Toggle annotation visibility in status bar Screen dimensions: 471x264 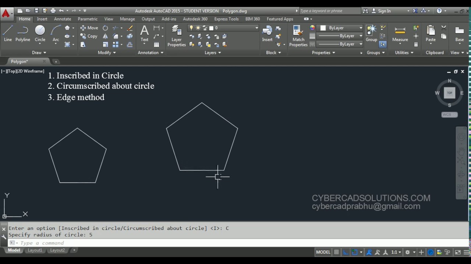click(x=369, y=252)
